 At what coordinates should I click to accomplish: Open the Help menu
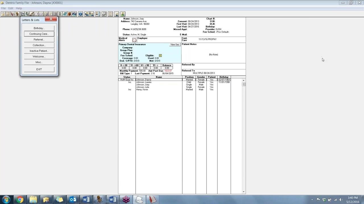point(19,8)
